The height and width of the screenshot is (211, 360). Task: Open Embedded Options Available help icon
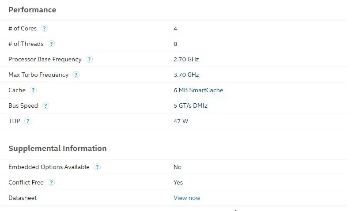coord(97,167)
